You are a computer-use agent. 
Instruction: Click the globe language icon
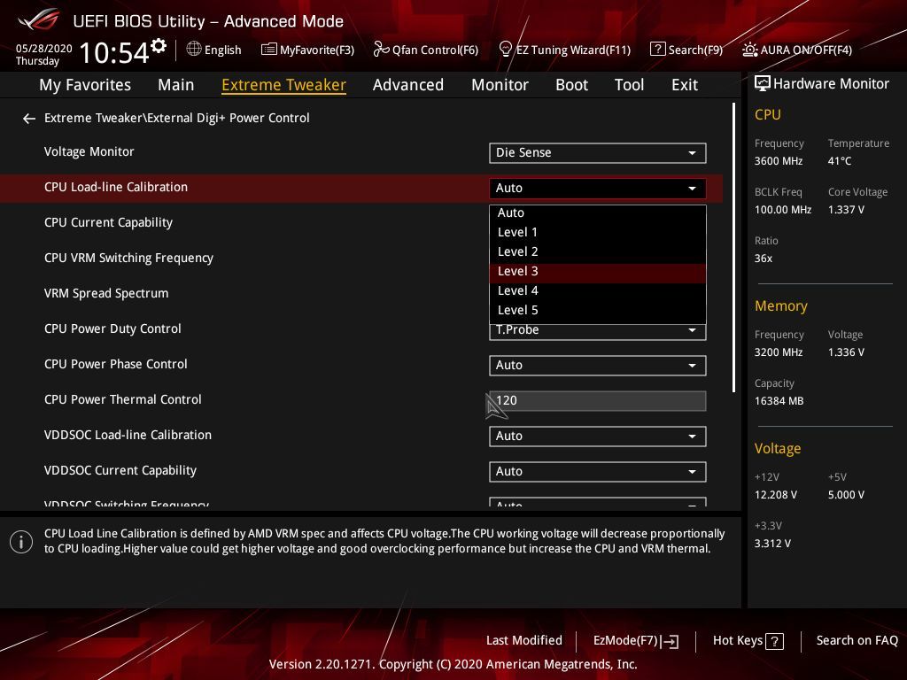tap(194, 50)
